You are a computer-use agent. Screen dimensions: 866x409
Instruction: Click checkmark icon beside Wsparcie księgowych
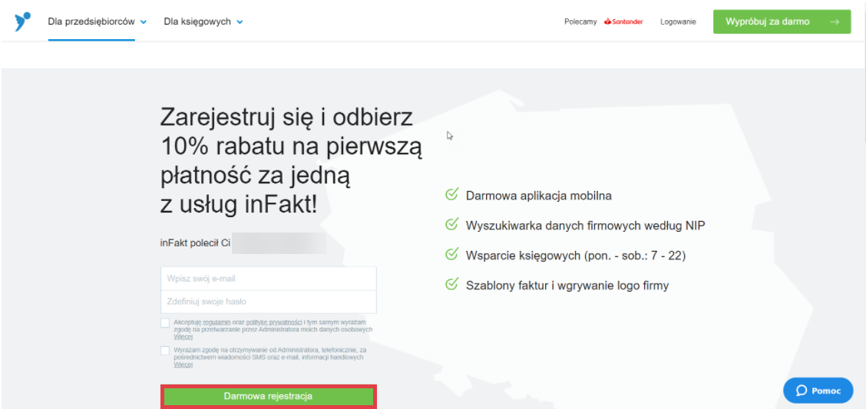(x=451, y=255)
